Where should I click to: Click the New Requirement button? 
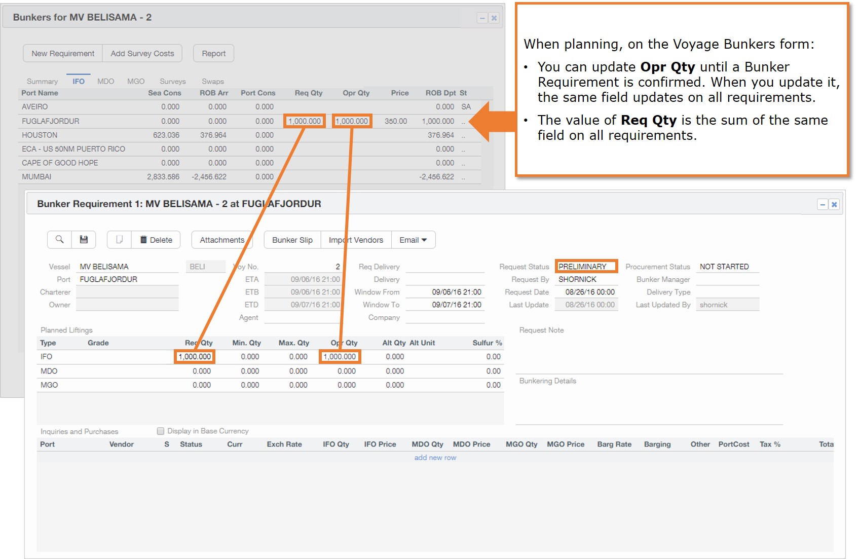(x=63, y=53)
